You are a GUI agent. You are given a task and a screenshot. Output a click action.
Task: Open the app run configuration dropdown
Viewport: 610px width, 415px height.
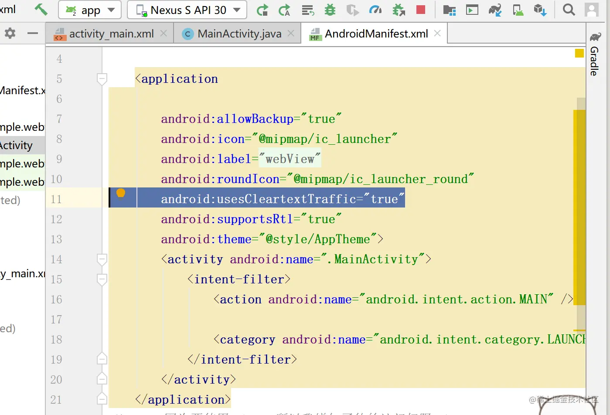90,10
